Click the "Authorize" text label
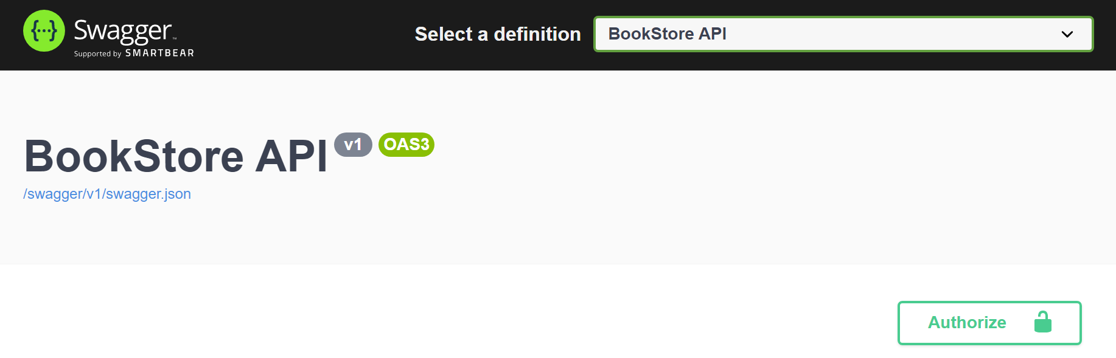Viewport: 1116px width, 358px height. coord(966,323)
